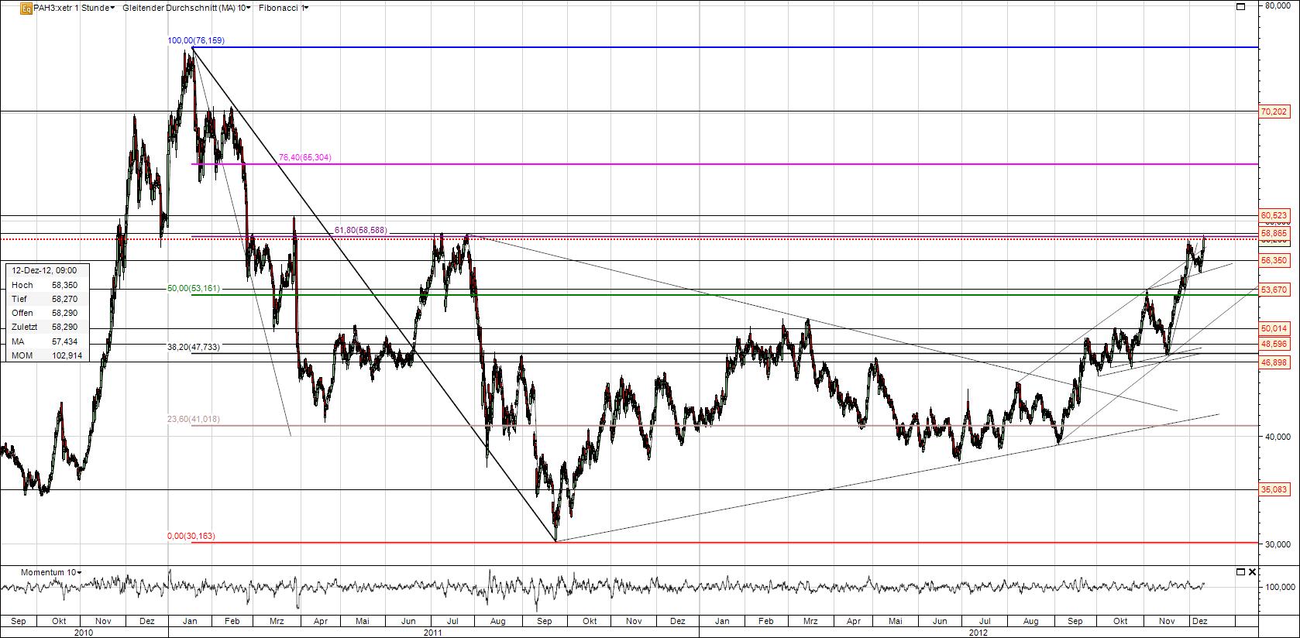Click the 70,202 price marker on axis

(1274, 112)
